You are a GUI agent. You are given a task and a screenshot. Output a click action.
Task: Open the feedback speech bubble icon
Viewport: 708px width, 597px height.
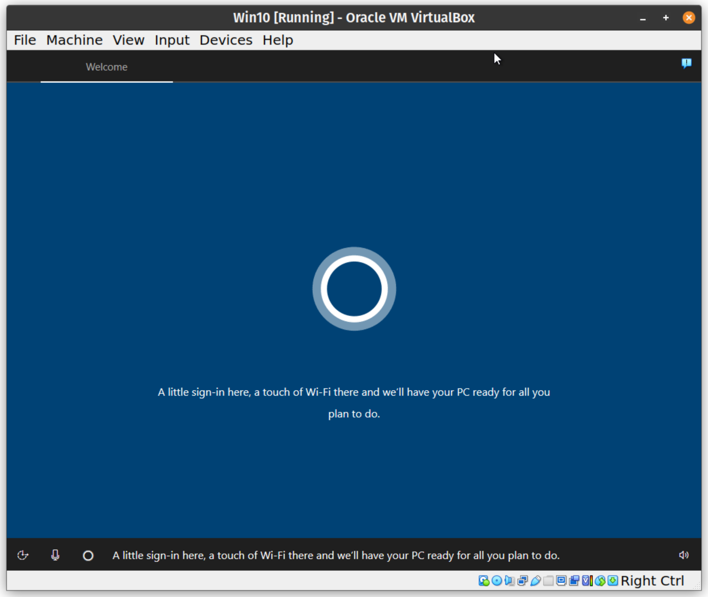pos(687,63)
